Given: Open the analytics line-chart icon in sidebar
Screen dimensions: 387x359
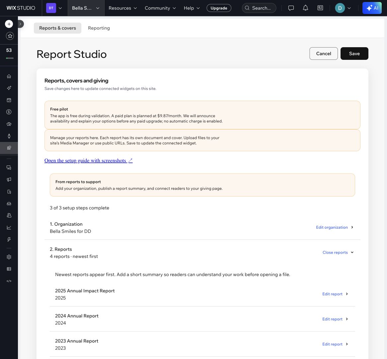Looking at the screenshot, I should pyautogui.click(x=9, y=227).
